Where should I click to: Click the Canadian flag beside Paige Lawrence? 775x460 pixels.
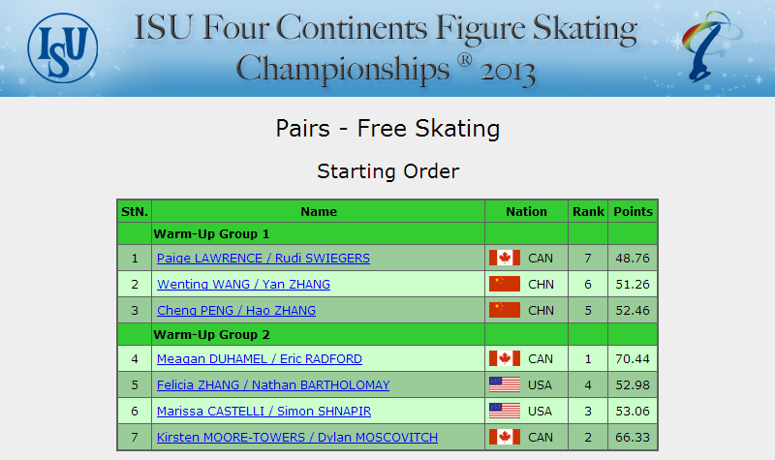[x=504, y=258]
